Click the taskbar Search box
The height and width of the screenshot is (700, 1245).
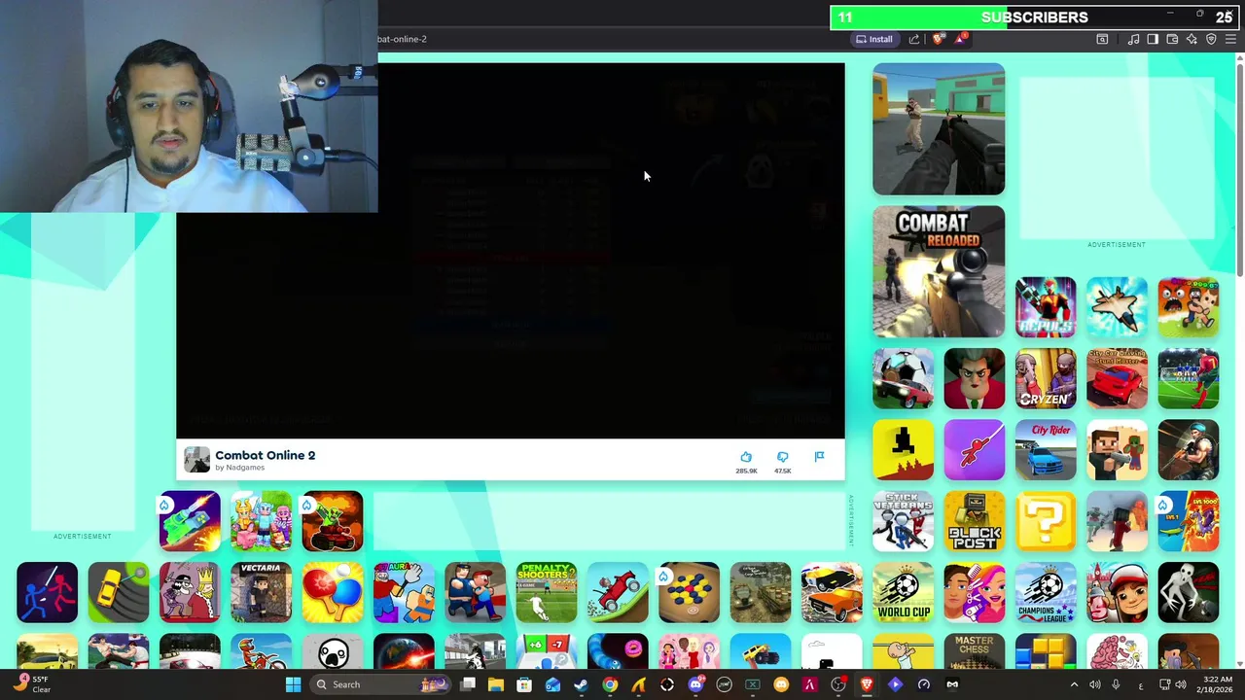(x=381, y=684)
